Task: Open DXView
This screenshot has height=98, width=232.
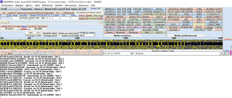Action: (41, 13)
